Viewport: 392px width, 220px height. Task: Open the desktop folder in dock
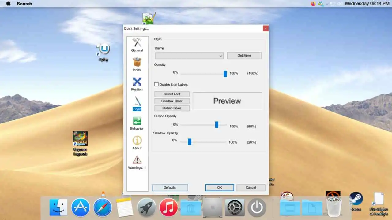pos(290,208)
